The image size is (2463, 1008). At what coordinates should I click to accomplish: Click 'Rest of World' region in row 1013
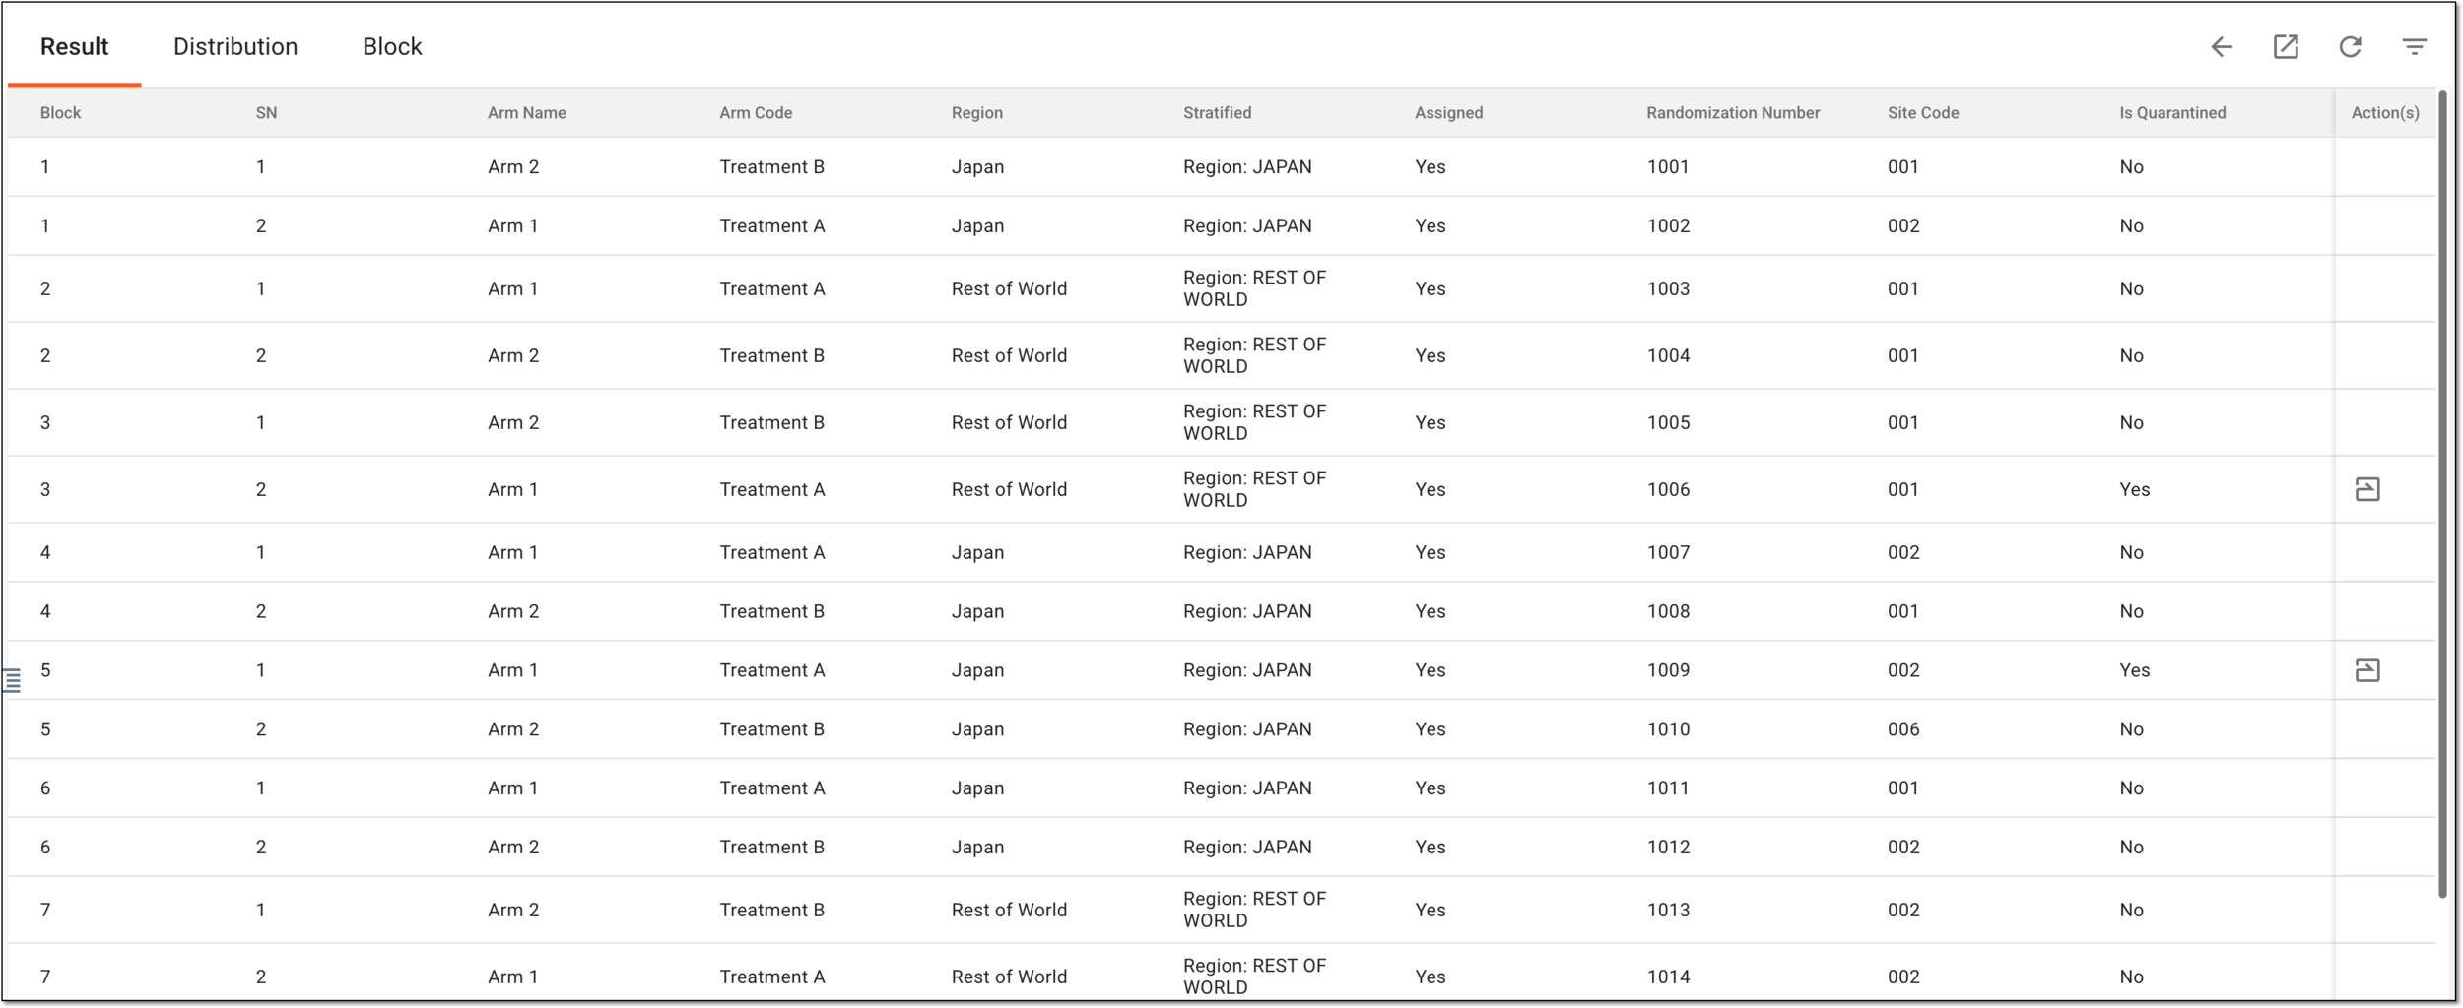pos(1009,911)
